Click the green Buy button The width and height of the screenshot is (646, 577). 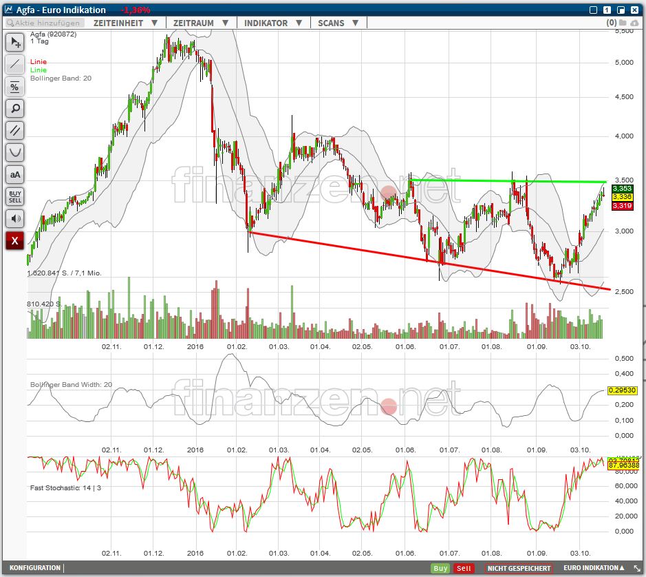441,568
